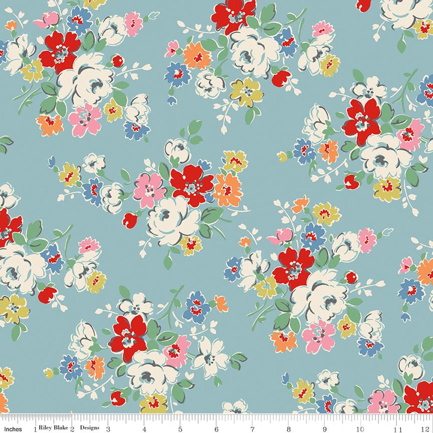Image resolution: width=433 pixels, height=433 pixels.
Task: Click the Designs label on the ruler
Action: pyautogui.click(x=89, y=428)
